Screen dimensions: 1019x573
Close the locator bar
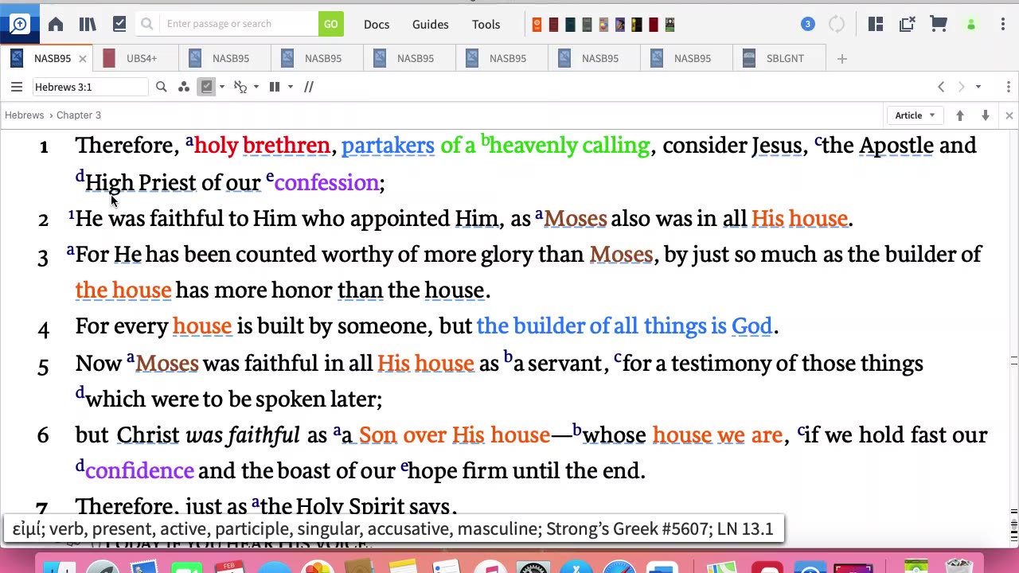coord(1009,115)
